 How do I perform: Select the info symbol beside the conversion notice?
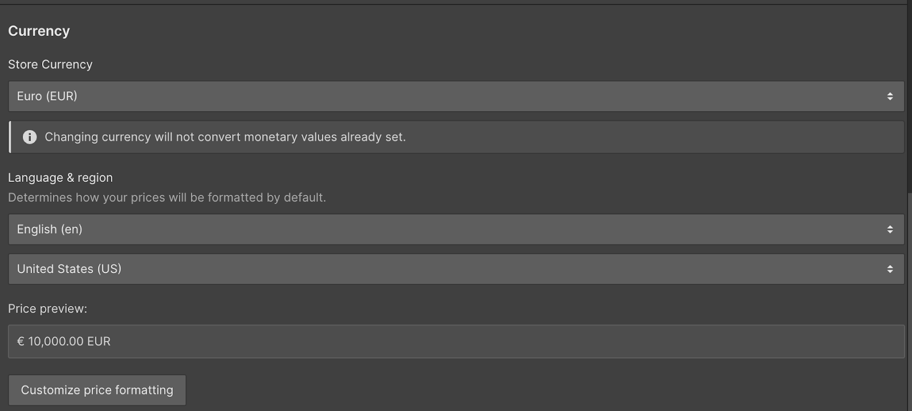point(29,137)
